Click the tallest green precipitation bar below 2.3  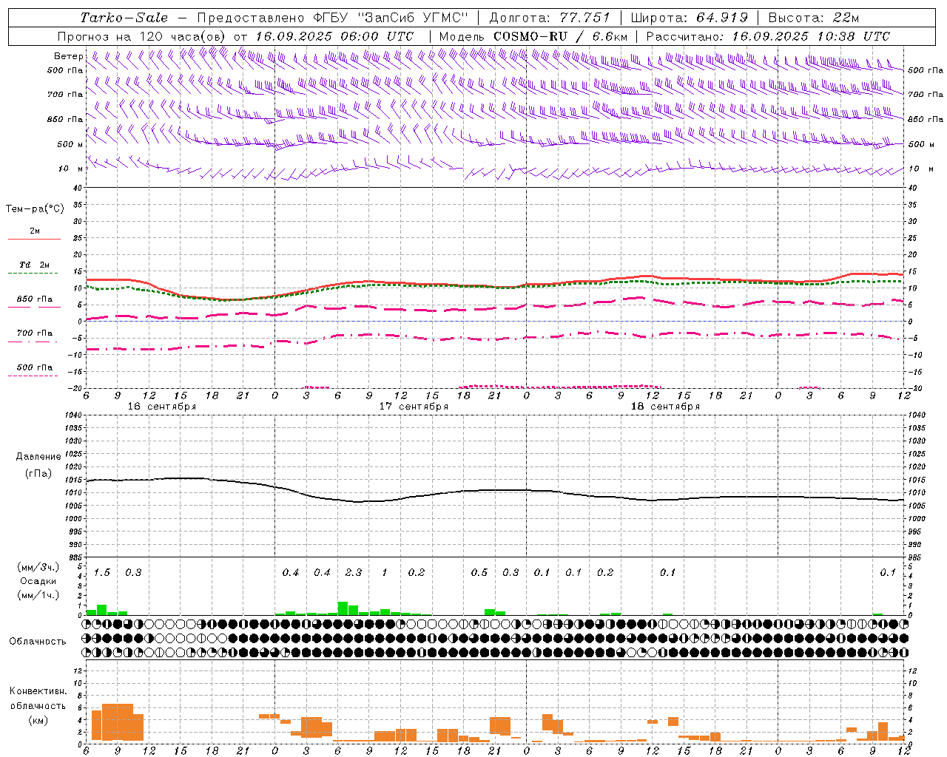pos(343,608)
